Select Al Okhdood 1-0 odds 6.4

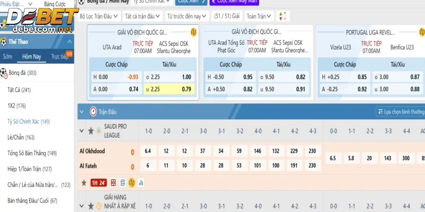click(x=148, y=151)
